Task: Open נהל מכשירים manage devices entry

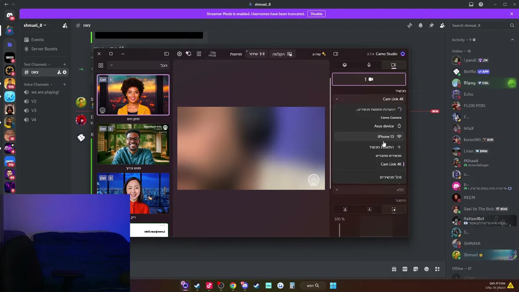Action: click(369, 177)
